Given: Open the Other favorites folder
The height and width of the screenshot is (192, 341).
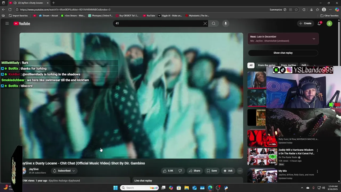Looking at the screenshot, I should tap(330, 16).
